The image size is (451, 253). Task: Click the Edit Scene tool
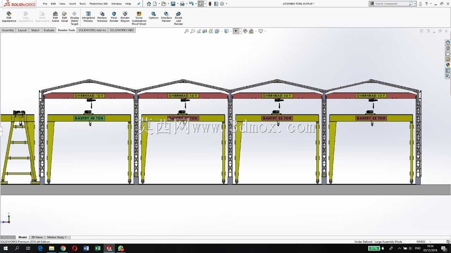[x=55, y=17]
